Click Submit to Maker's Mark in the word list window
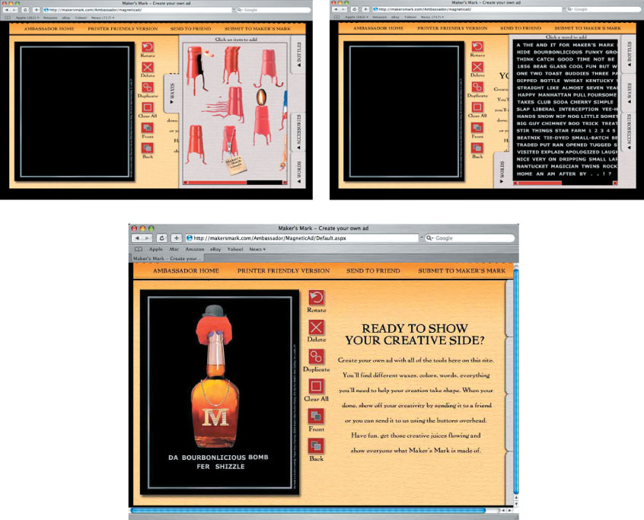 [588, 28]
